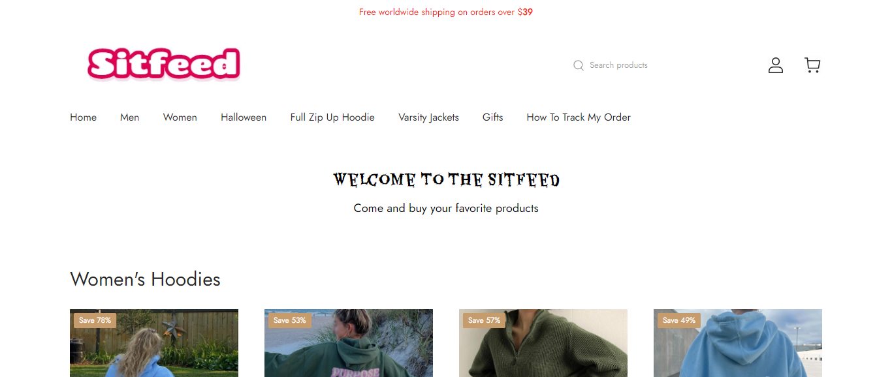This screenshot has width=892, height=377.
Task: Open the user account icon
Action: coord(775,65)
